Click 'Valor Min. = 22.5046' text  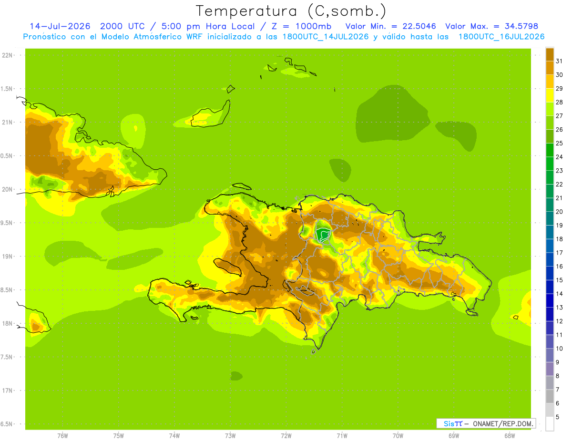coord(391,26)
